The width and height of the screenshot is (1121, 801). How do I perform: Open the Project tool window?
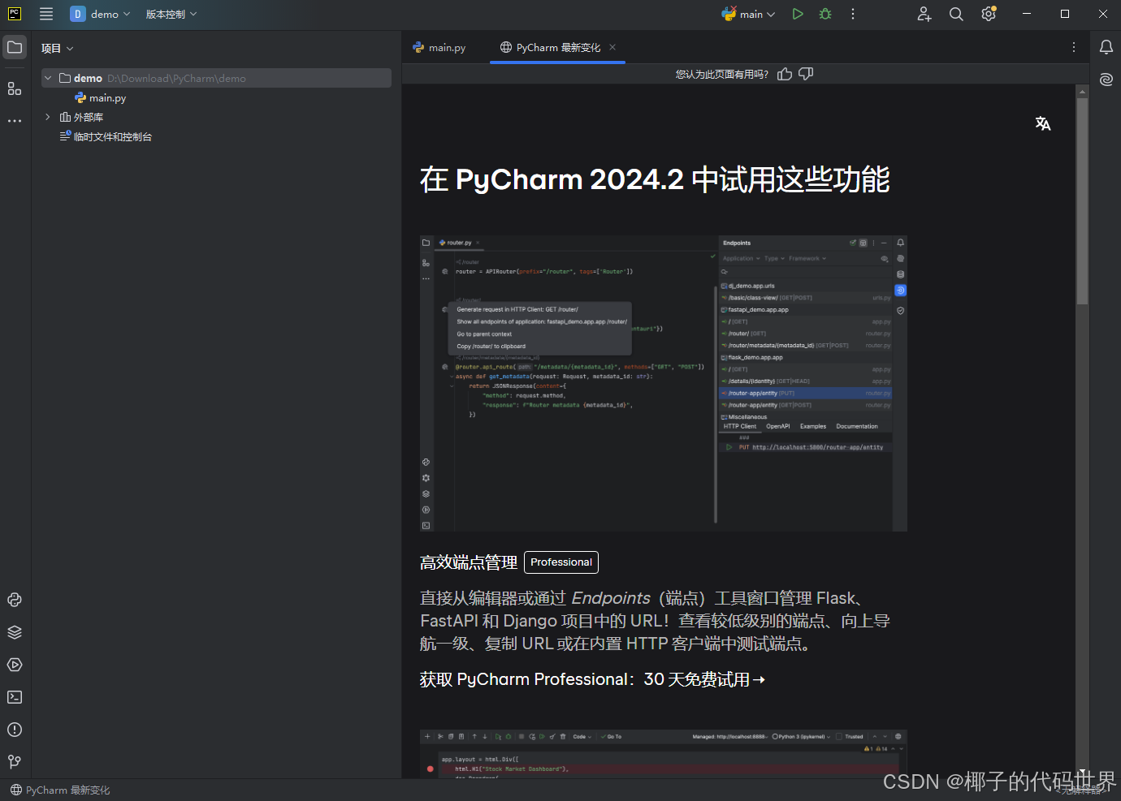coord(15,47)
